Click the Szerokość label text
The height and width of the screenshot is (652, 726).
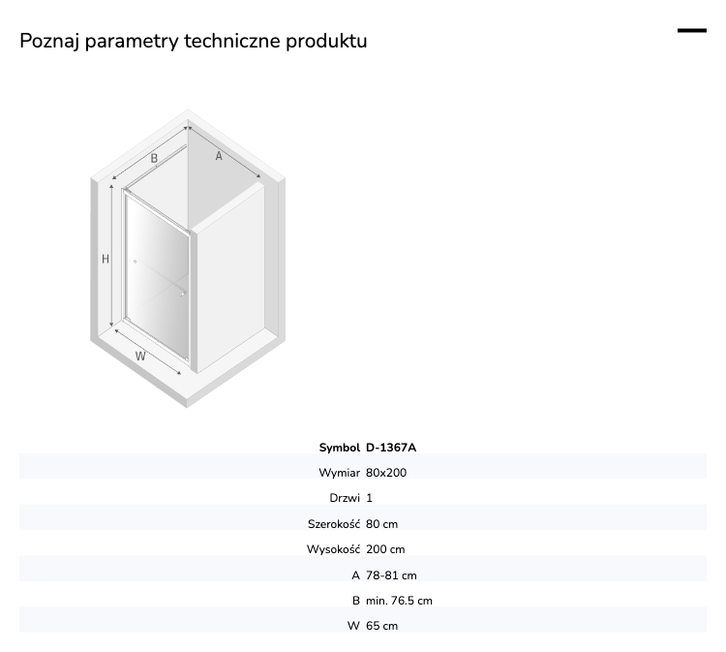tap(334, 524)
